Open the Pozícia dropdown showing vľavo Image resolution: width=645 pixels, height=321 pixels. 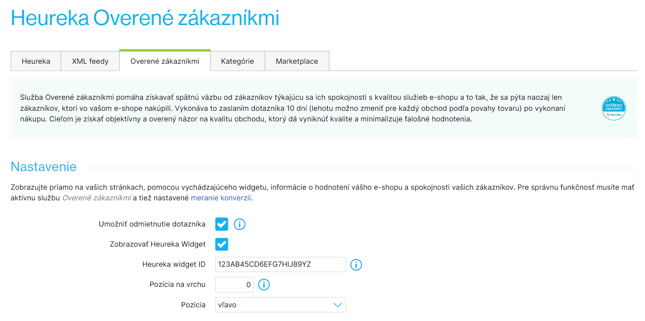pos(280,305)
